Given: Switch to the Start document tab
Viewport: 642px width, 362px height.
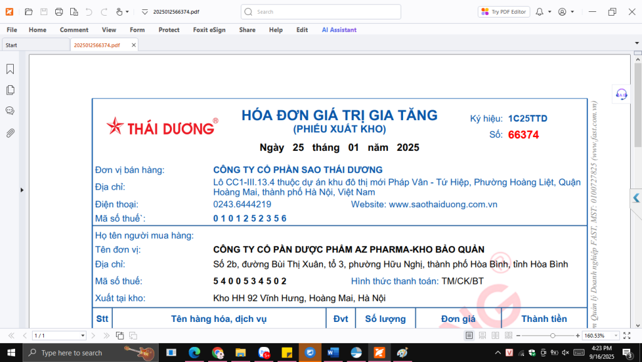Looking at the screenshot, I should 36,45.
